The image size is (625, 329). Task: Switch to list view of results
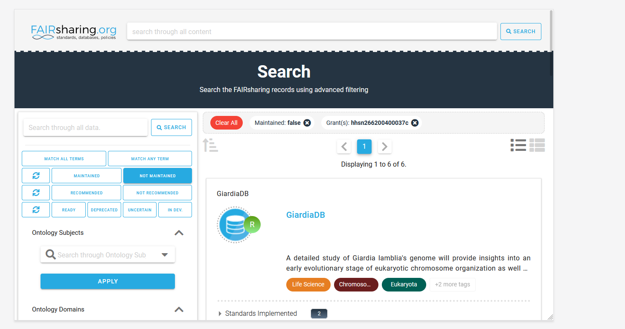tap(518, 145)
